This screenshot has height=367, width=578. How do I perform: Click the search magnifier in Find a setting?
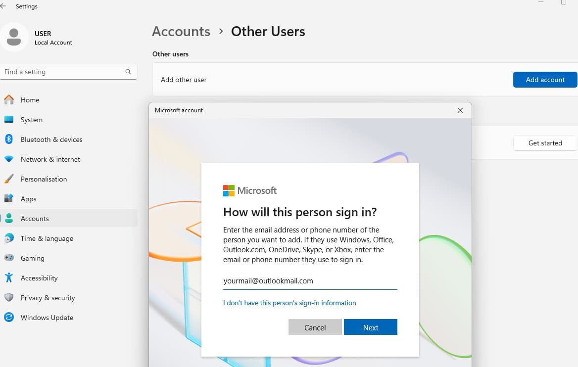(128, 72)
